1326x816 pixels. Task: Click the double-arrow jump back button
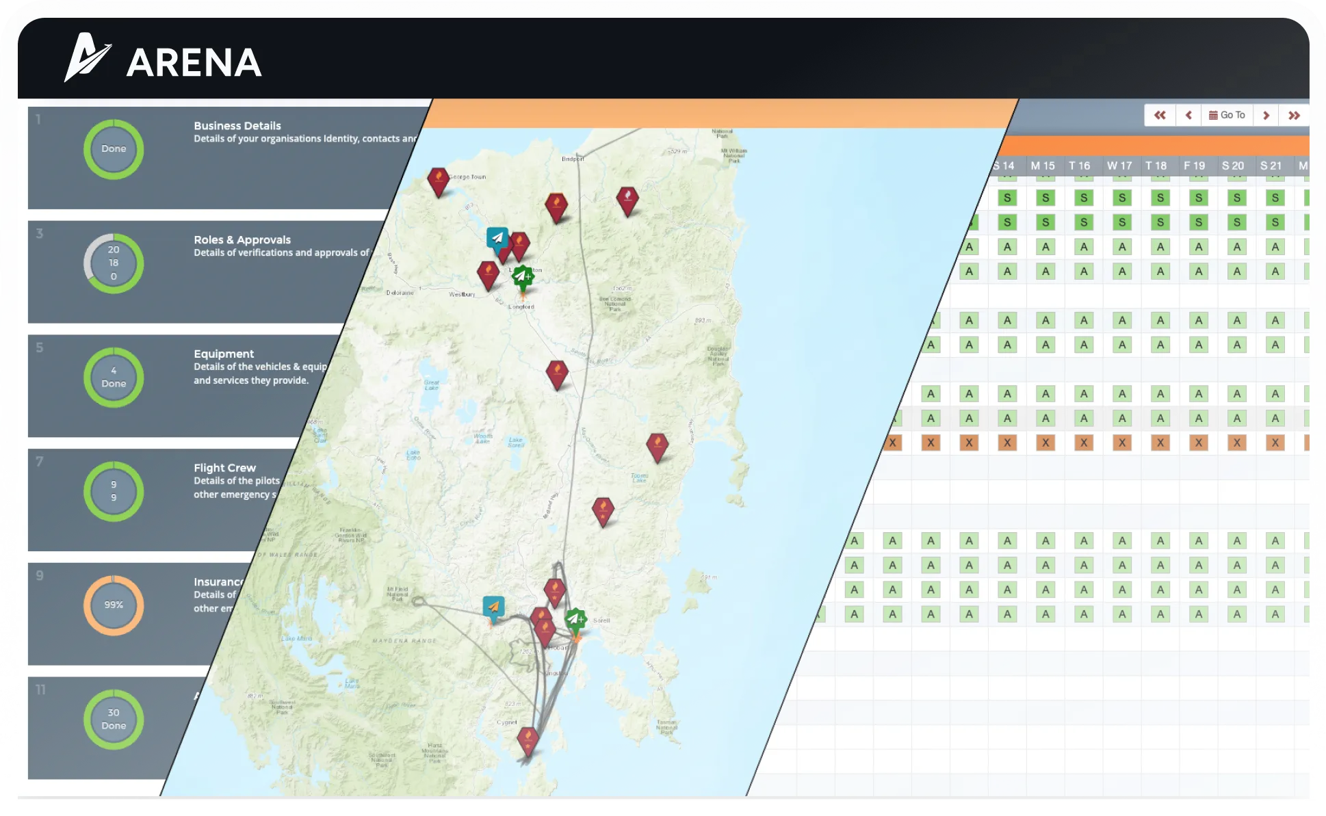tap(1160, 114)
